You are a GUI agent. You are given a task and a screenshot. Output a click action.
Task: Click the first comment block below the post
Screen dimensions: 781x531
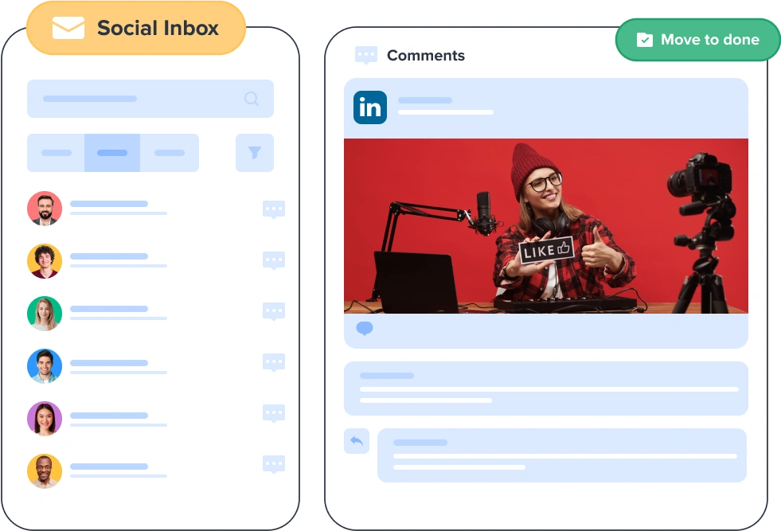[x=545, y=388]
